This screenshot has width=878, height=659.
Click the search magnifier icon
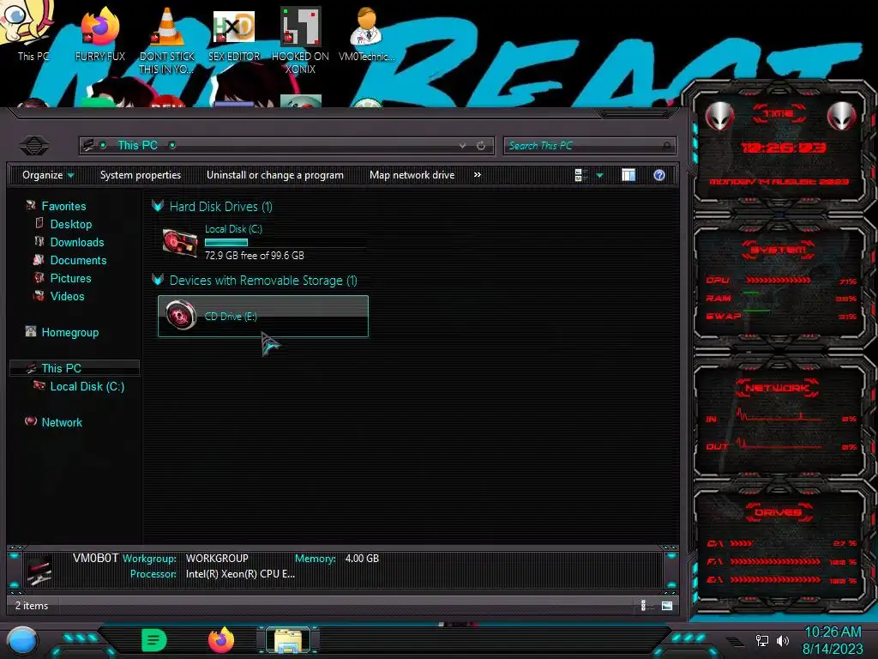coord(666,146)
